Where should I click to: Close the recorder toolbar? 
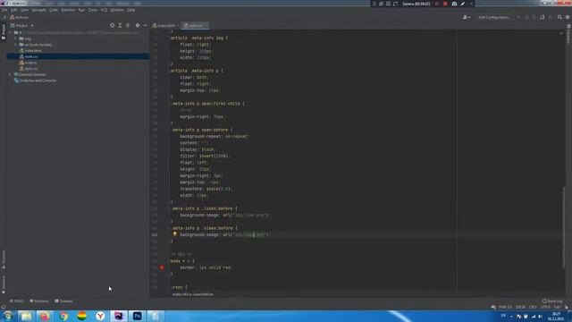tap(471, 4)
